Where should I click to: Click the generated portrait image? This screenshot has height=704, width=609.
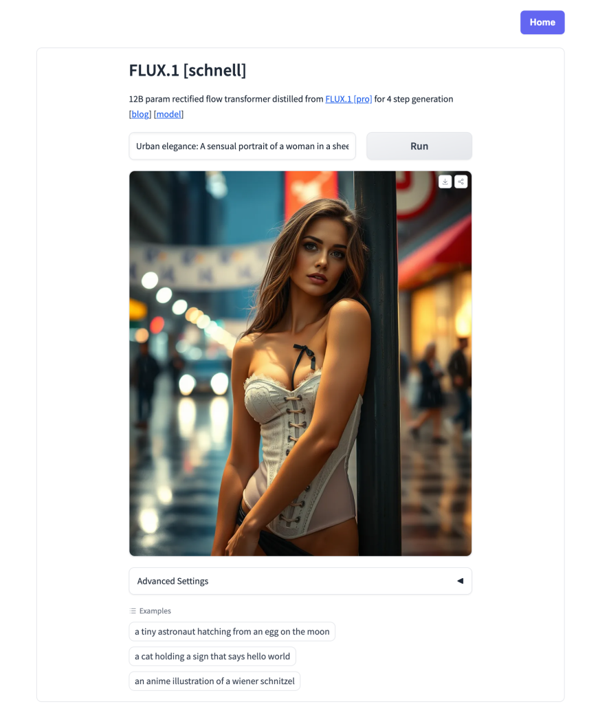coord(300,363)
